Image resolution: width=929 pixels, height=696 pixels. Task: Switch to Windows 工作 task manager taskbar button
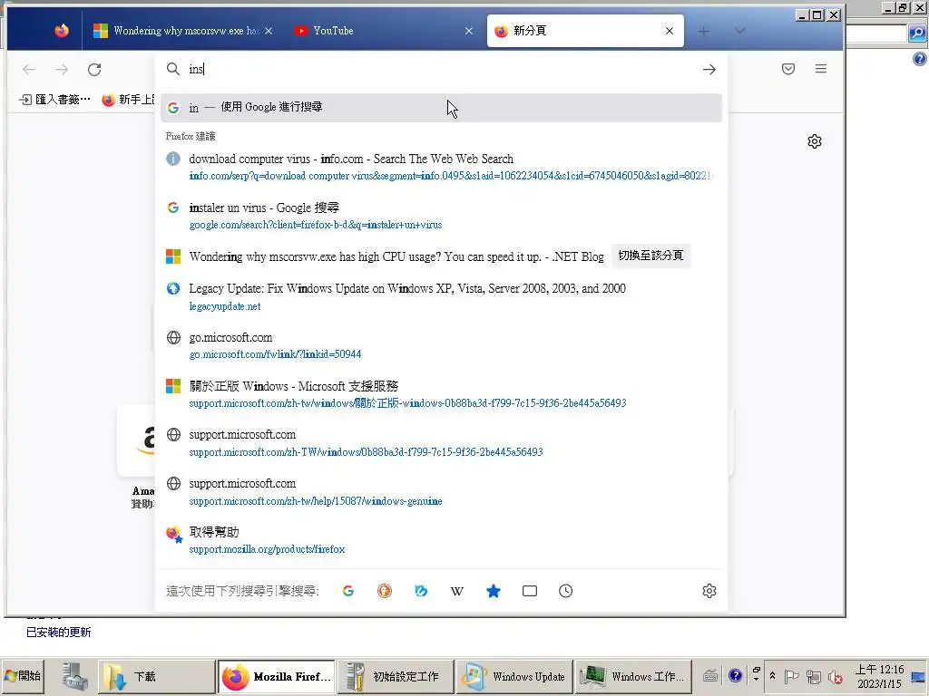pos(634,676)
